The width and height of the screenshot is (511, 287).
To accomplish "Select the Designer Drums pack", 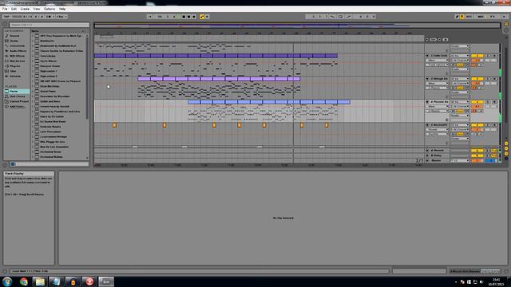I will pyautogui.click(x=50, y=66).
